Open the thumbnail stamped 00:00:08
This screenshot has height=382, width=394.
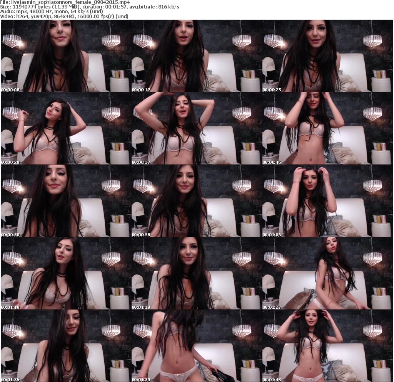point(66,56)
